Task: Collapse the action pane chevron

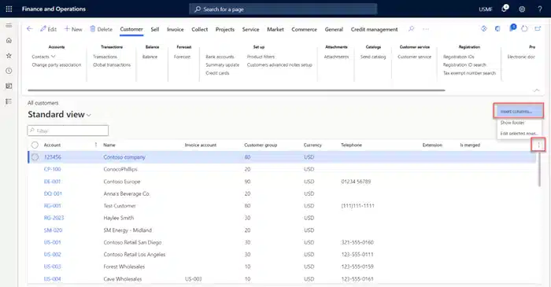Action: pyautogui.click(x=536, y=90)
